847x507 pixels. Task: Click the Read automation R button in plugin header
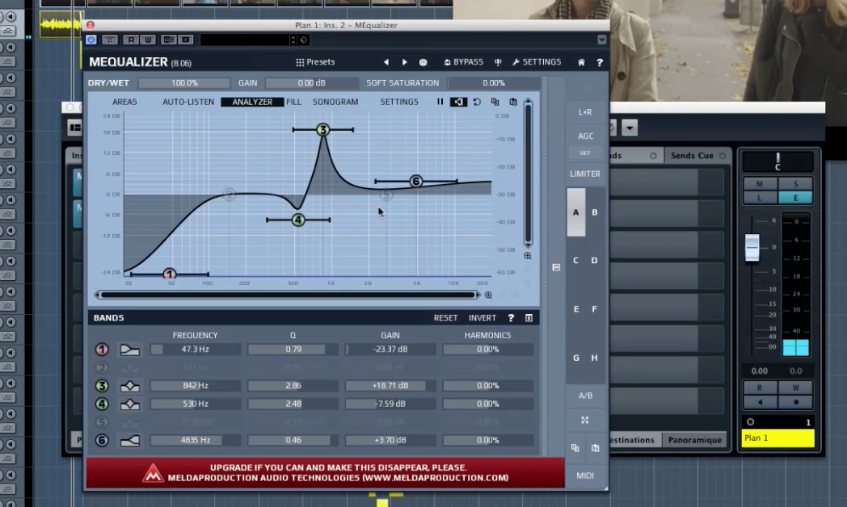[x=131, y=40]
